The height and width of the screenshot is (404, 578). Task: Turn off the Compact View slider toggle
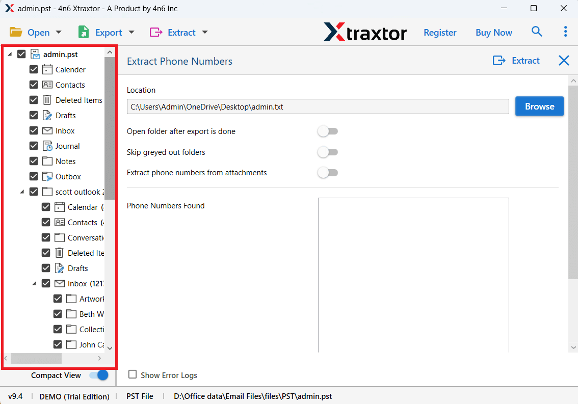click(99, 375)
